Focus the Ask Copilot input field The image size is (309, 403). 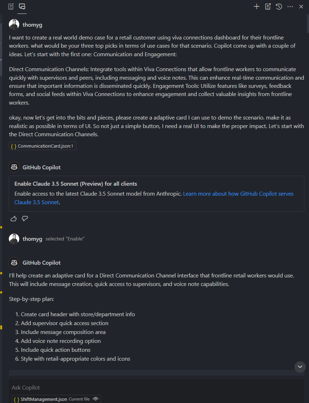(156, 388)
